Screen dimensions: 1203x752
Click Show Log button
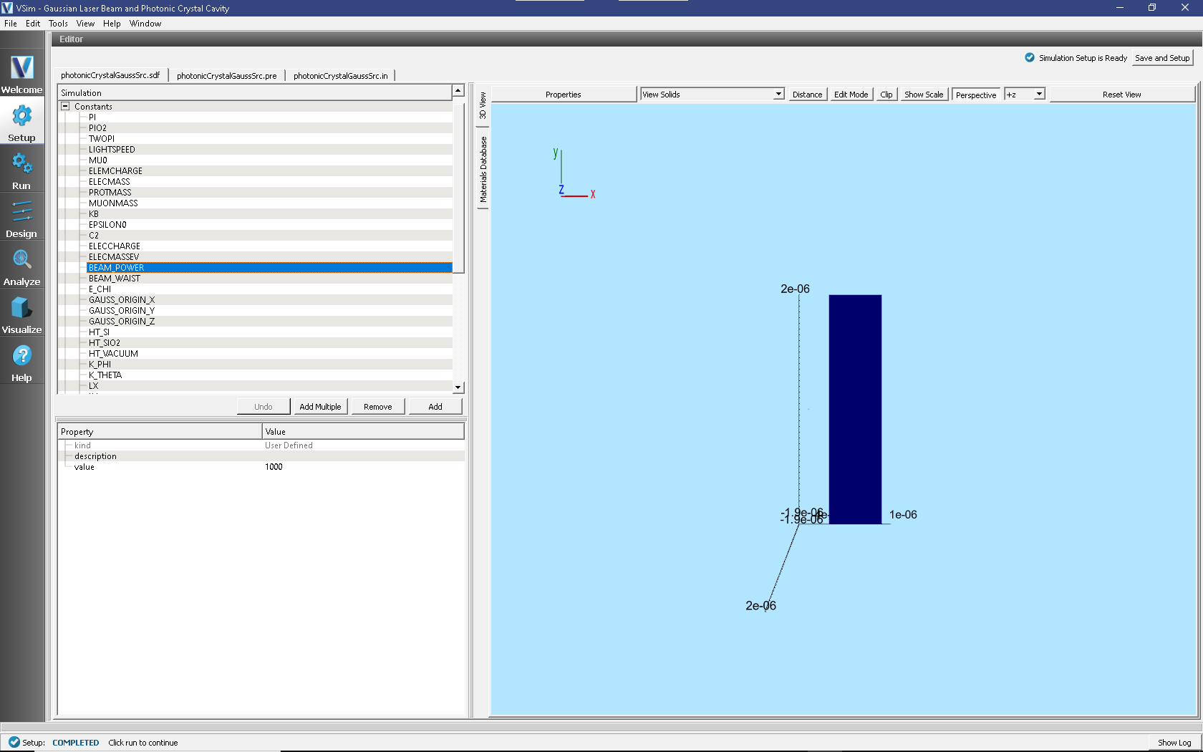coord(1174,743)
